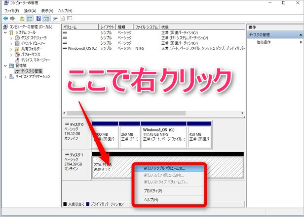Expand the サービスとアプリケーション node
The image size is (304, 217).
pyautogui.click(x=5, y=77)
